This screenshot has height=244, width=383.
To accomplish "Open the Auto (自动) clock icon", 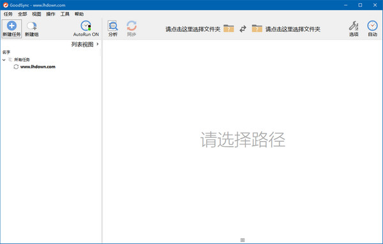I will [x=372, y=26].
